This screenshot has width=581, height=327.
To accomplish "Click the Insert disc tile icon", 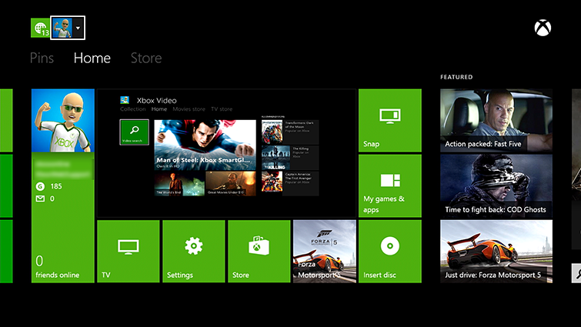I will coord(390,246).
